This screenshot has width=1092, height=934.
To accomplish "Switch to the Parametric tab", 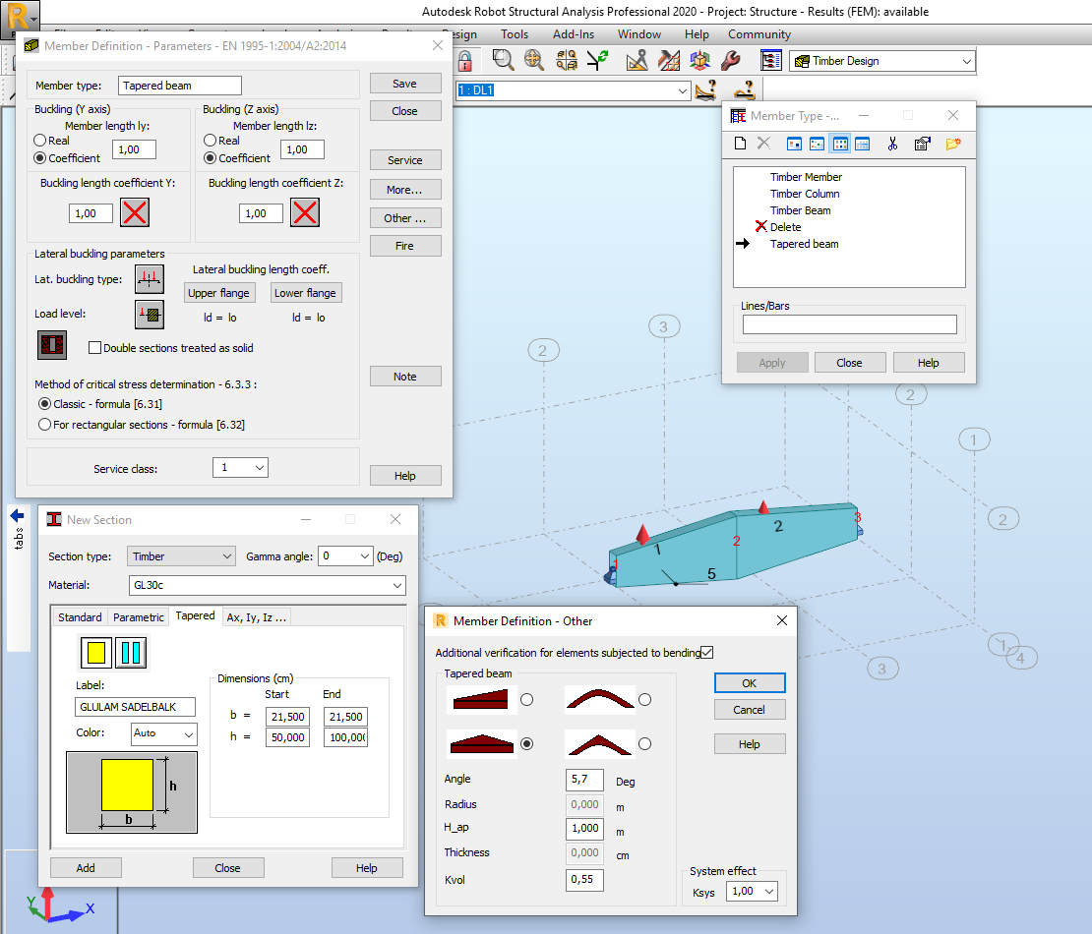I will [x=139, y=617].
